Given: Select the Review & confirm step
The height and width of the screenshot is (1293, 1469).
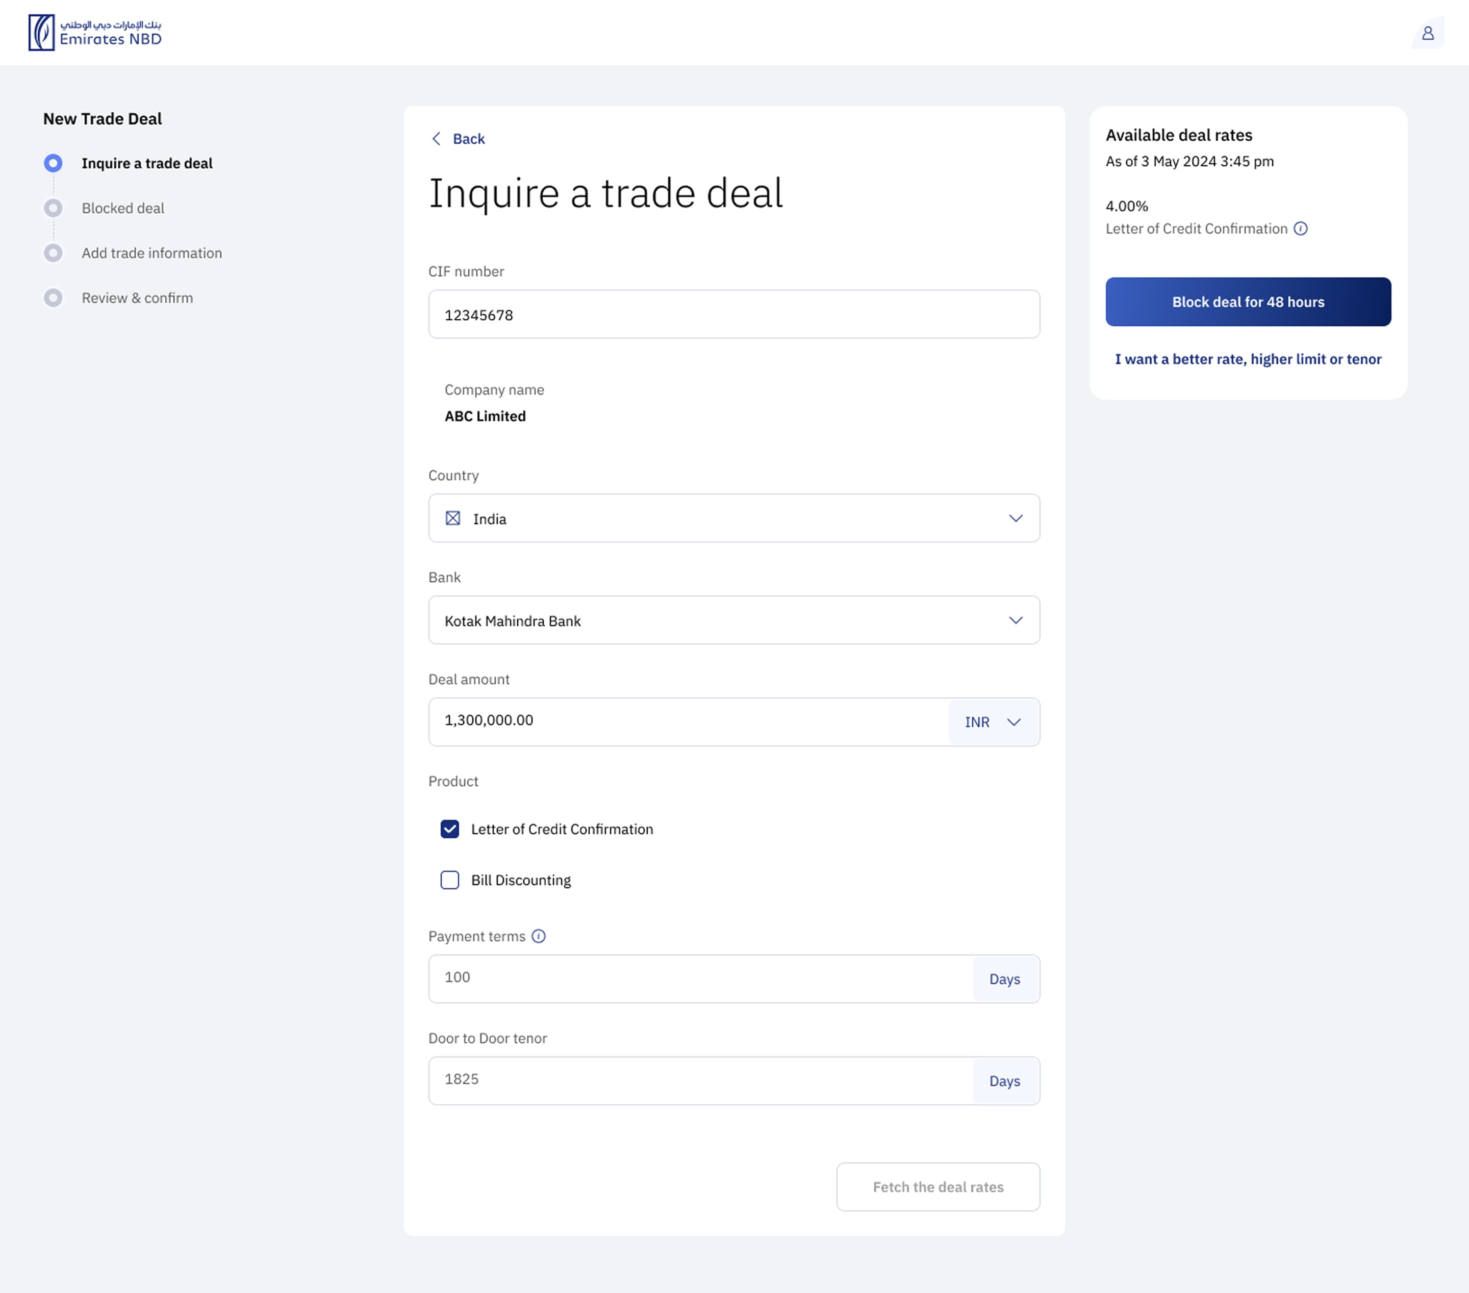Looking at the screenshot, I should coord(137,297).
